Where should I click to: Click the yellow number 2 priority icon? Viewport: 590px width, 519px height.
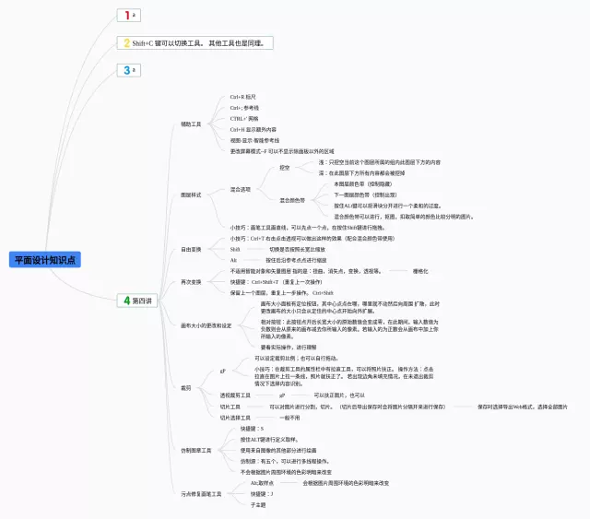[x=127, y=42]
